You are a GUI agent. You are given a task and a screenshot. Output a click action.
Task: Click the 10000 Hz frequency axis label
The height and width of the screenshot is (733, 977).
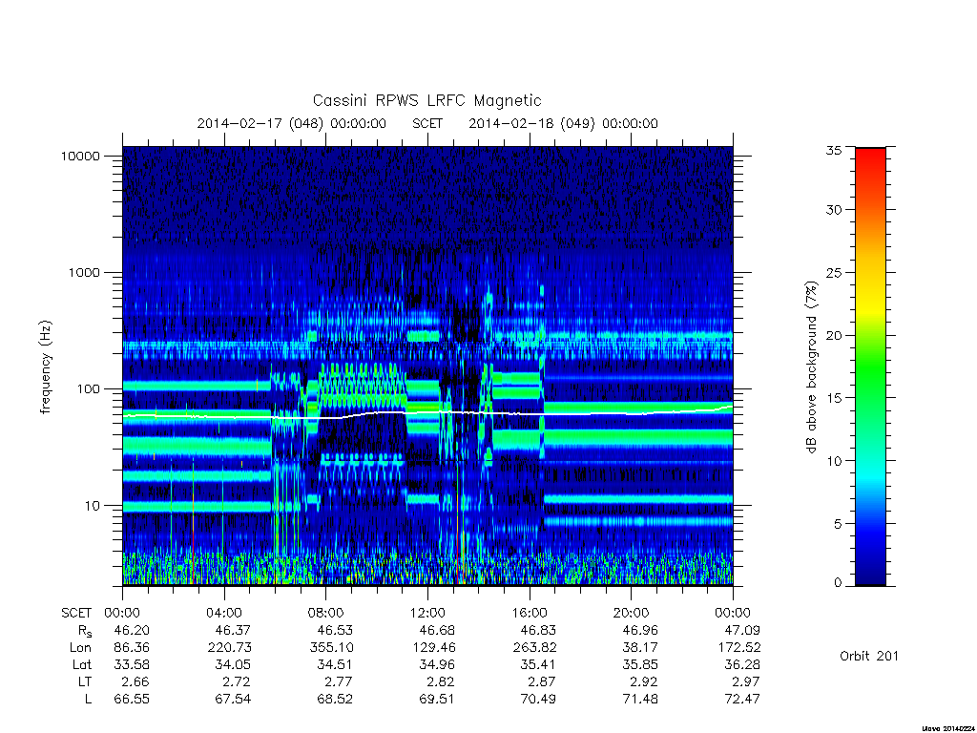click(80, 156)
